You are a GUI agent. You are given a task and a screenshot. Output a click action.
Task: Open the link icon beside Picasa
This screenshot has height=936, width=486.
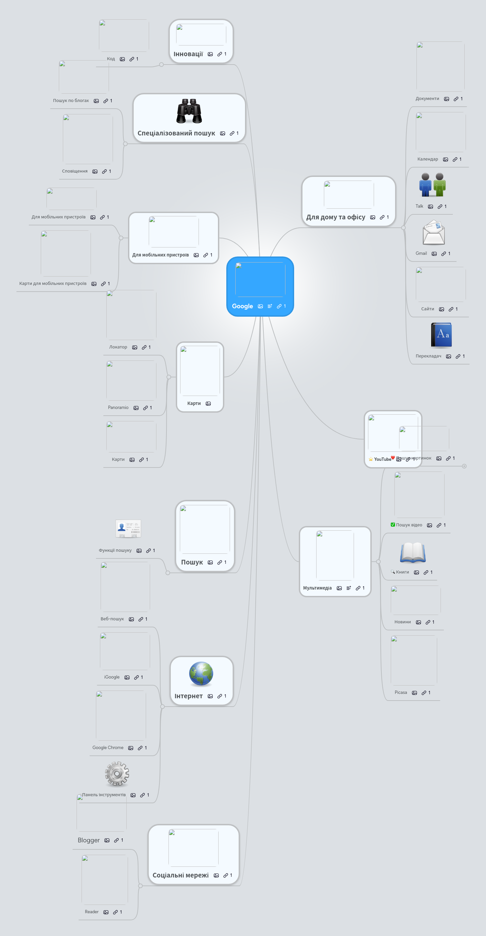click(424, 693)
